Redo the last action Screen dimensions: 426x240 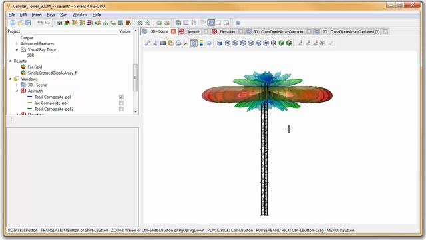coord(47,23)
